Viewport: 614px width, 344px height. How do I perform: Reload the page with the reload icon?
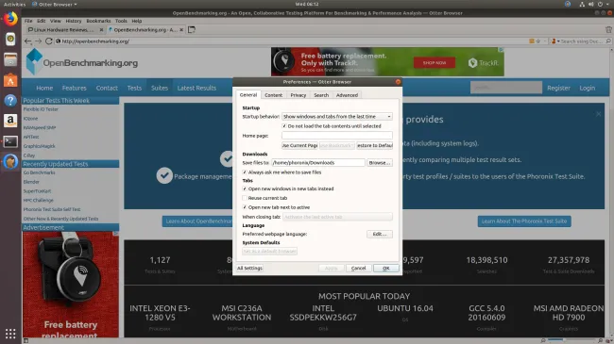48,41
